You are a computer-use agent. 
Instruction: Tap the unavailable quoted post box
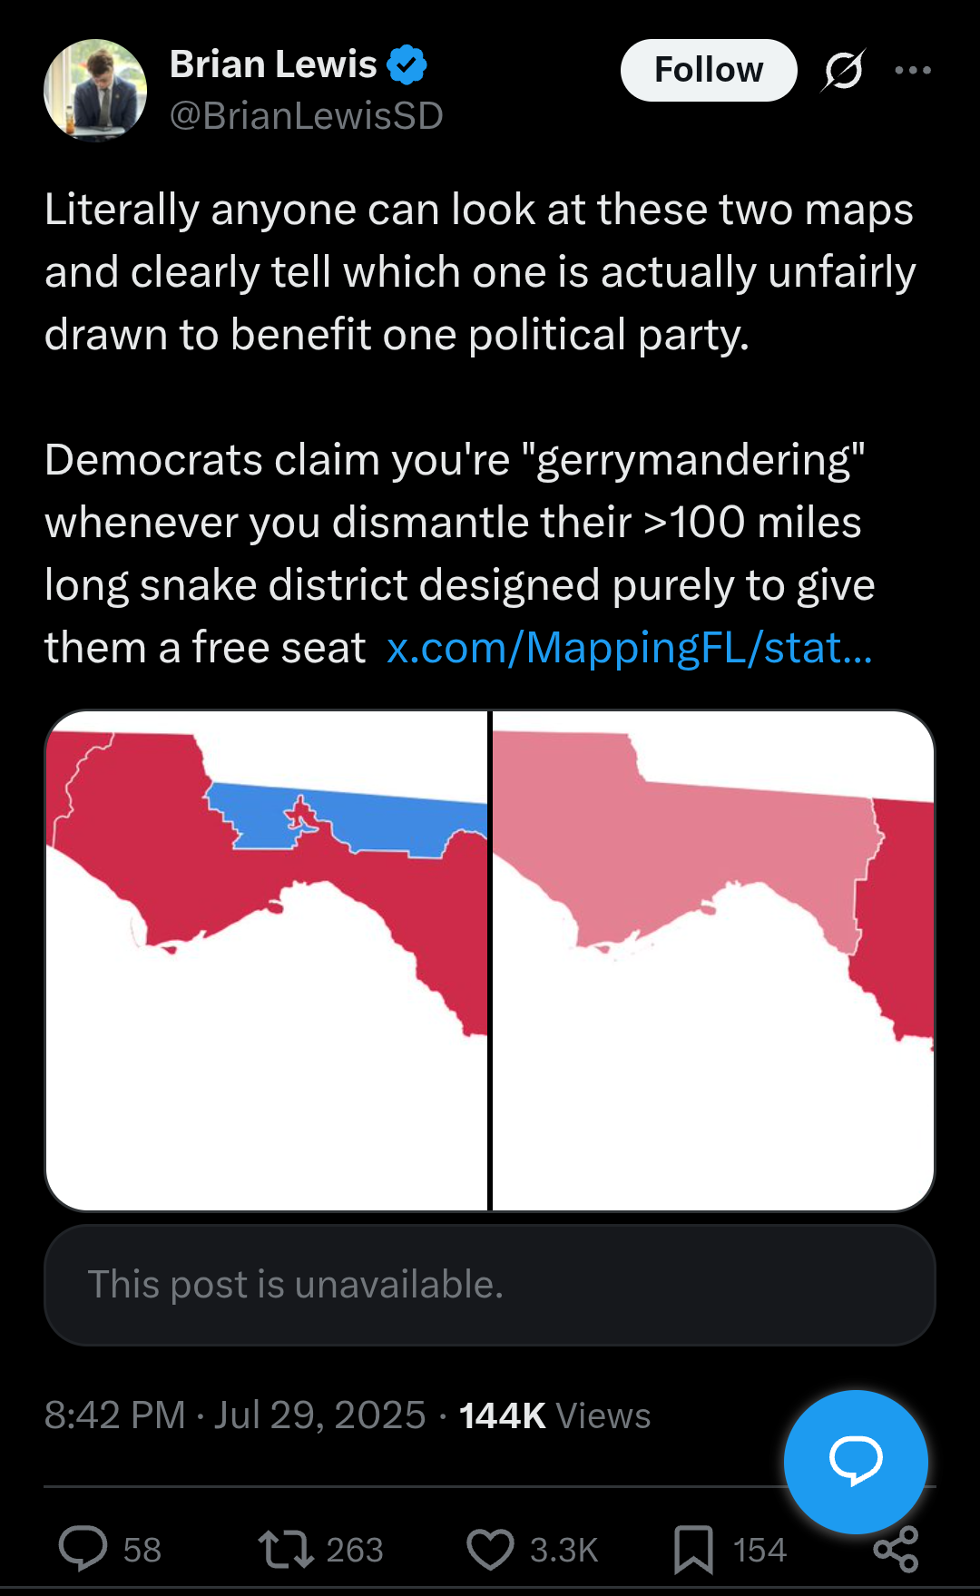490,1285
